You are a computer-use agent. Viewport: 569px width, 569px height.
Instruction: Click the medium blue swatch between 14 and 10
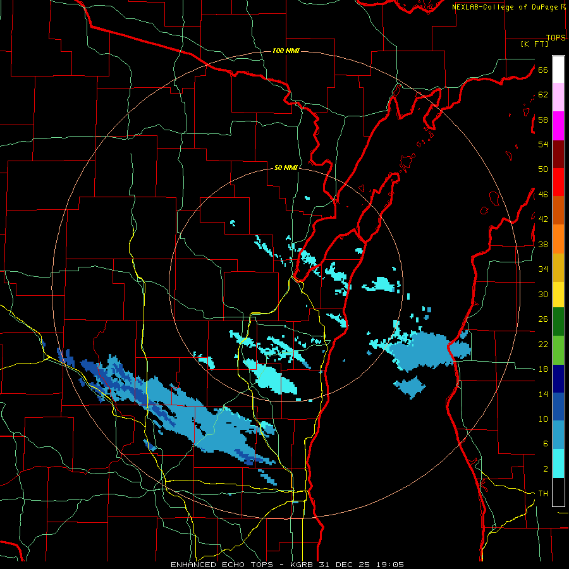tap(558, 407)
